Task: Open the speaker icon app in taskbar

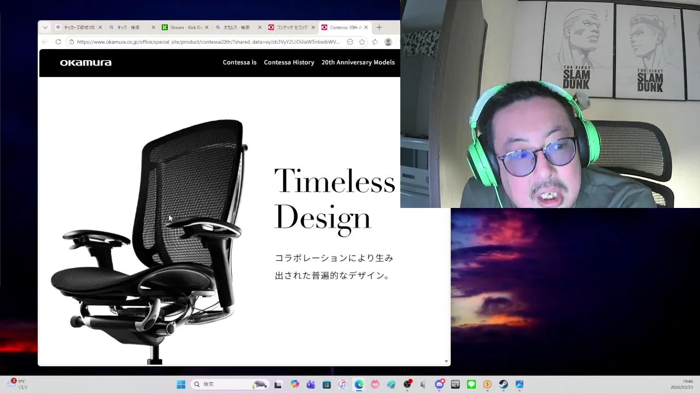Action: [423, 384]
